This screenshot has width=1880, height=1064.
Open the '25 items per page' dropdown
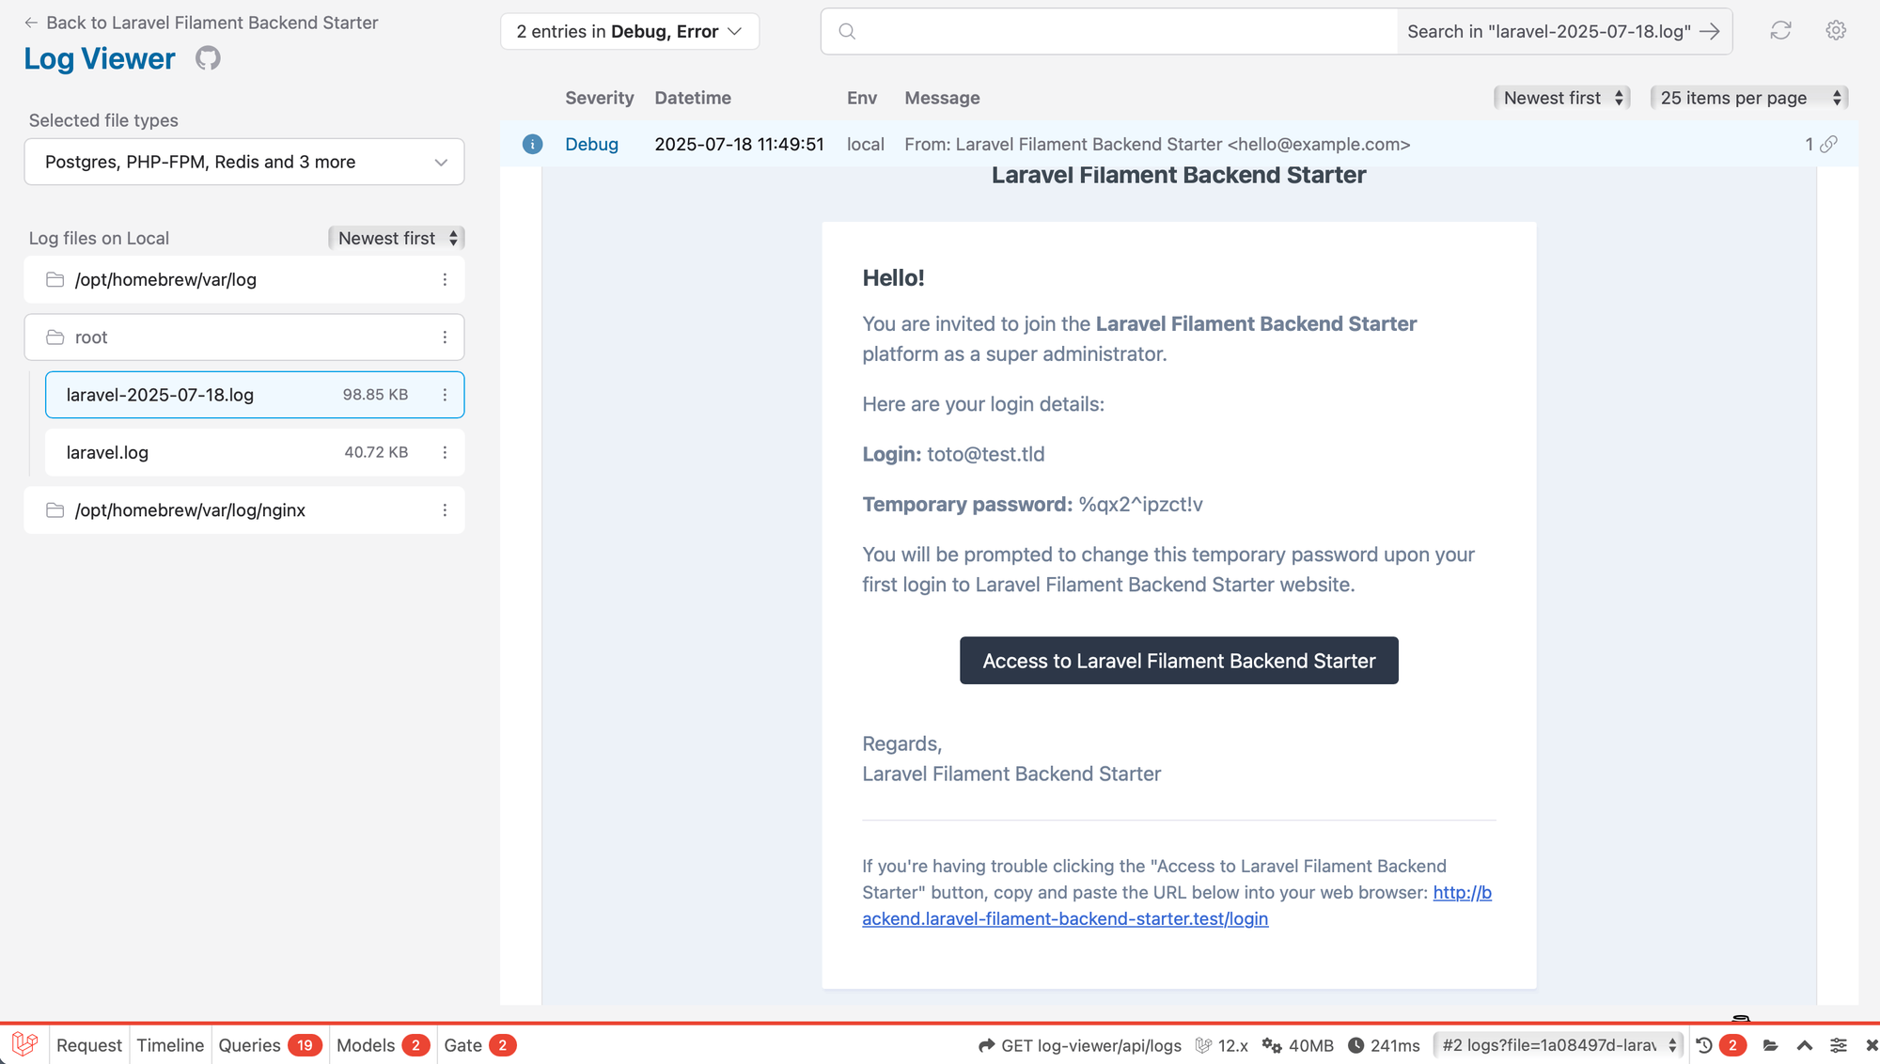[x=1748, y=97]
